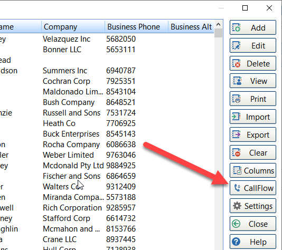Click phone number 8937445
Viewport: 282px width, 250px height.
click(121, 239)
